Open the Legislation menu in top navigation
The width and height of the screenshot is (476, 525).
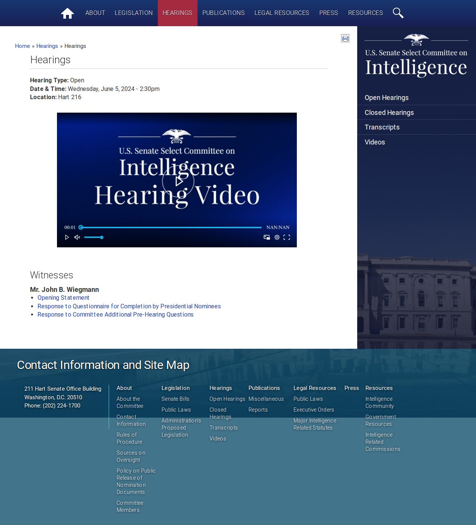133,13
